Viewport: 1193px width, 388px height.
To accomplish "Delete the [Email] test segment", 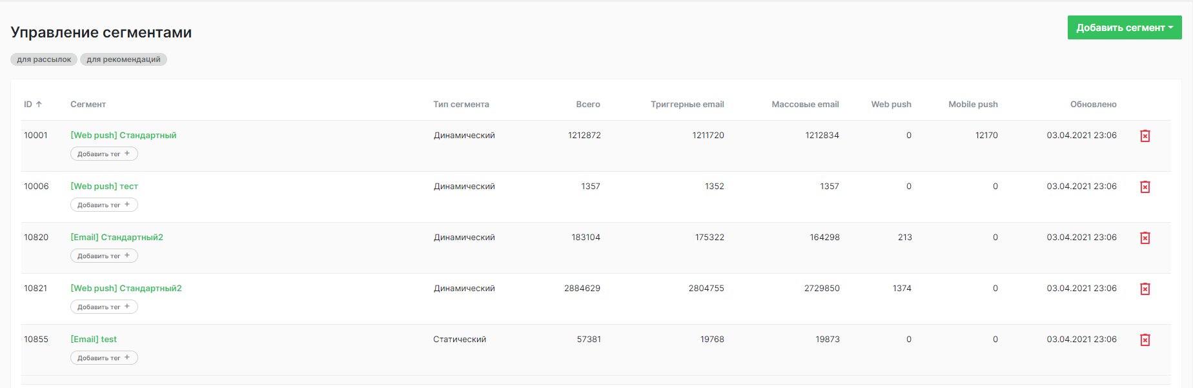I will [1146, 339].
